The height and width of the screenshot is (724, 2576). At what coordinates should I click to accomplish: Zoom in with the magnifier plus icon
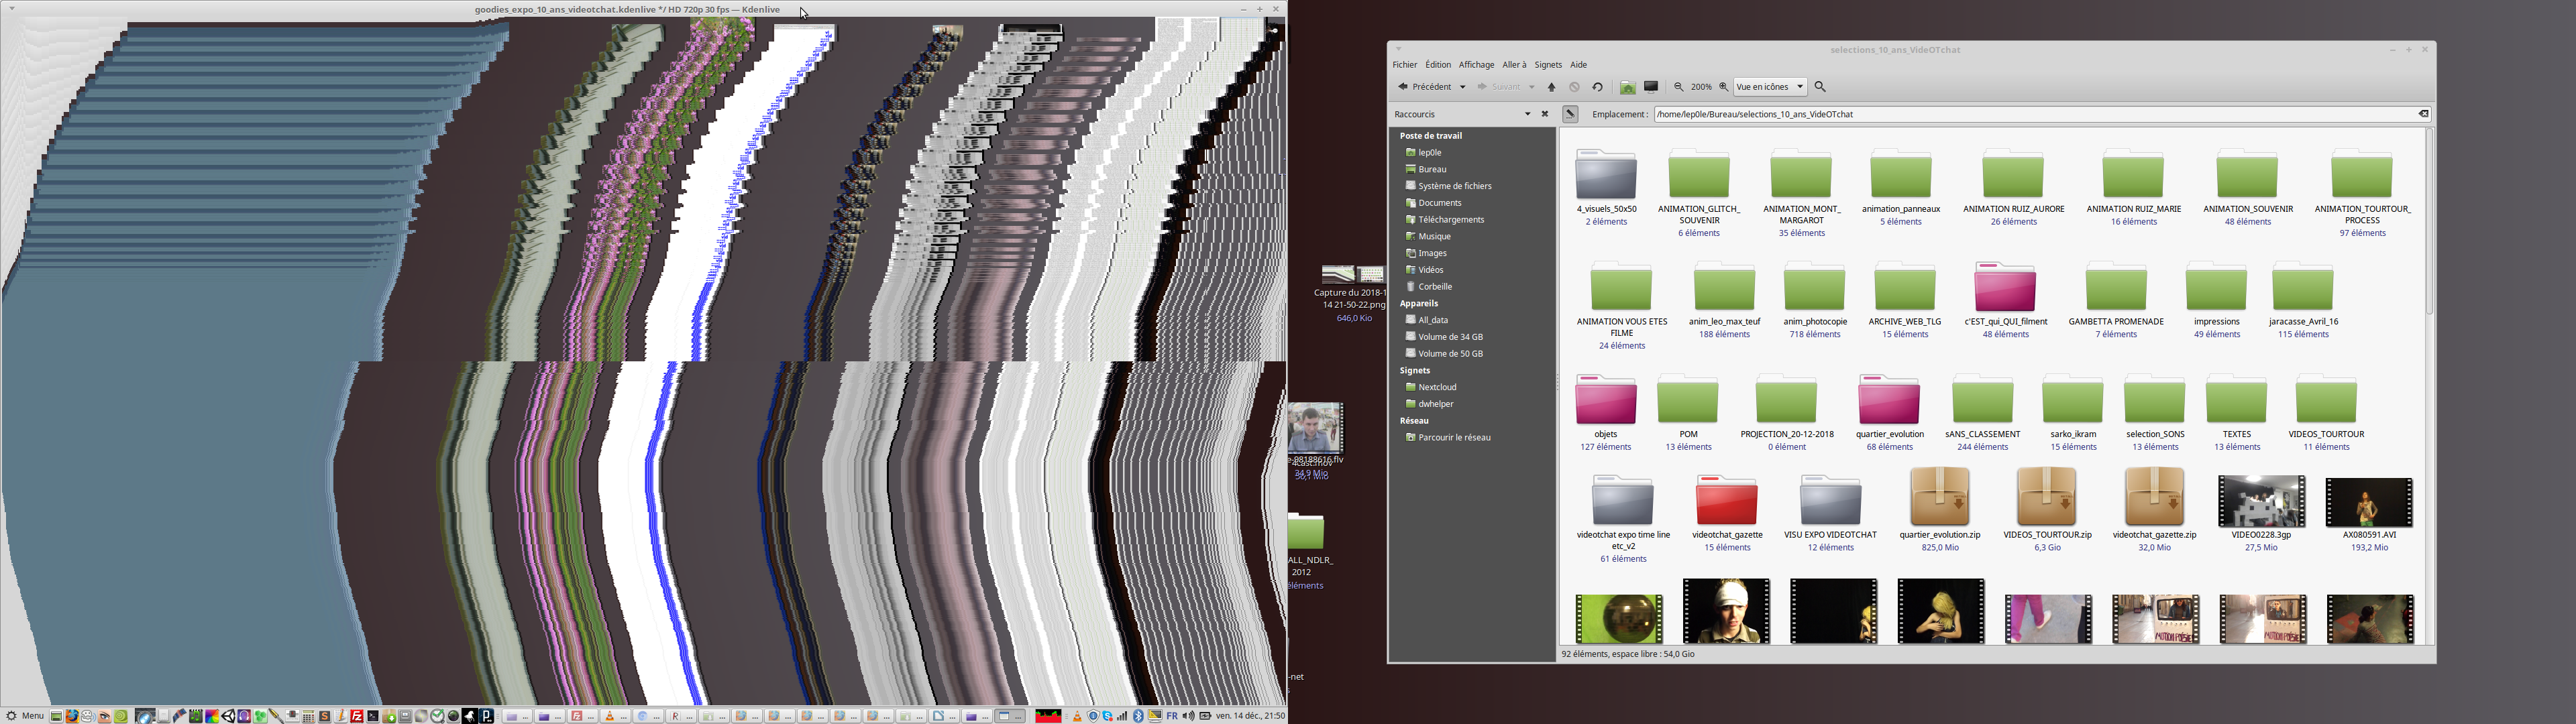(x=1724, y=87)
